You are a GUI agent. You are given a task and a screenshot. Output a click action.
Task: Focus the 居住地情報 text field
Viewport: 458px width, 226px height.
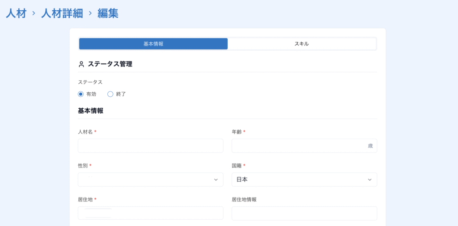pyautogui.click(x=304, y=213)
